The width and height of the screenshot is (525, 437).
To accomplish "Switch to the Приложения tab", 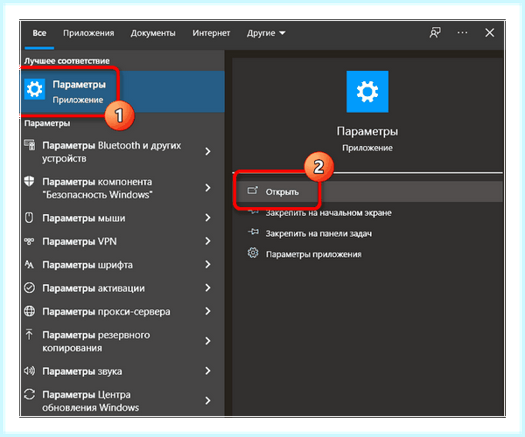I will (x=88, y=32).
